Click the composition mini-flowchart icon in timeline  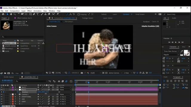tap(50, 81)
